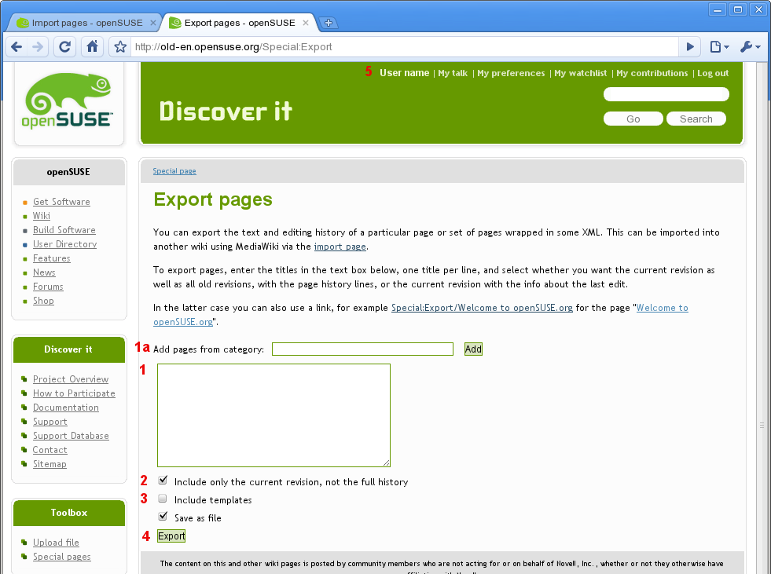Reload the page with the refresh icon
The height and width of the screenshot is (574, 771).
click(64, 47)
